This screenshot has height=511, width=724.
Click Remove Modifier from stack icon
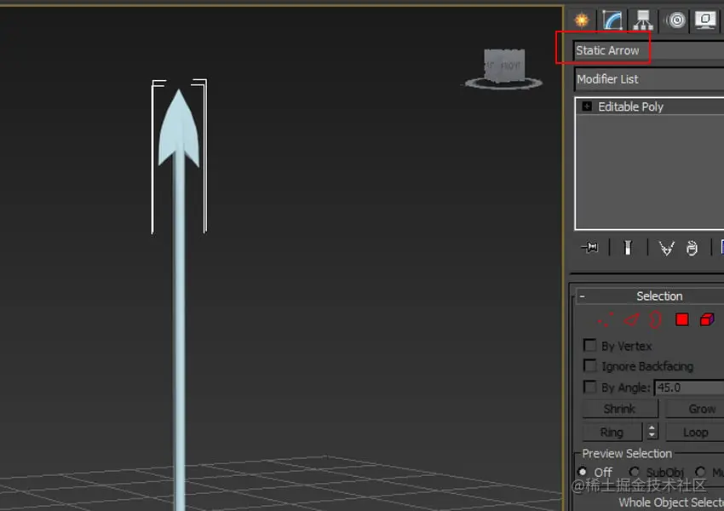click(x=692, y=248)
